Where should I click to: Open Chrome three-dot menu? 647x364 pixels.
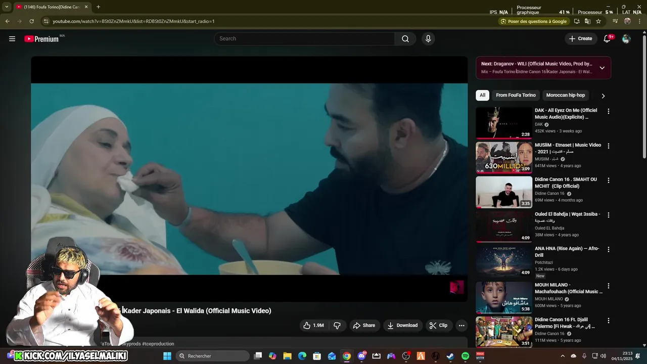tap(639, 21)
